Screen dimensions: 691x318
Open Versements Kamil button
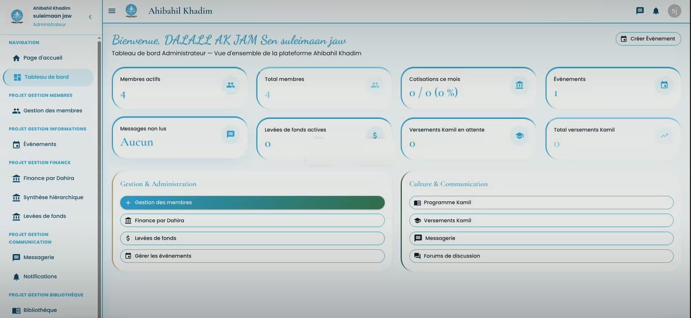coord(541,220)
